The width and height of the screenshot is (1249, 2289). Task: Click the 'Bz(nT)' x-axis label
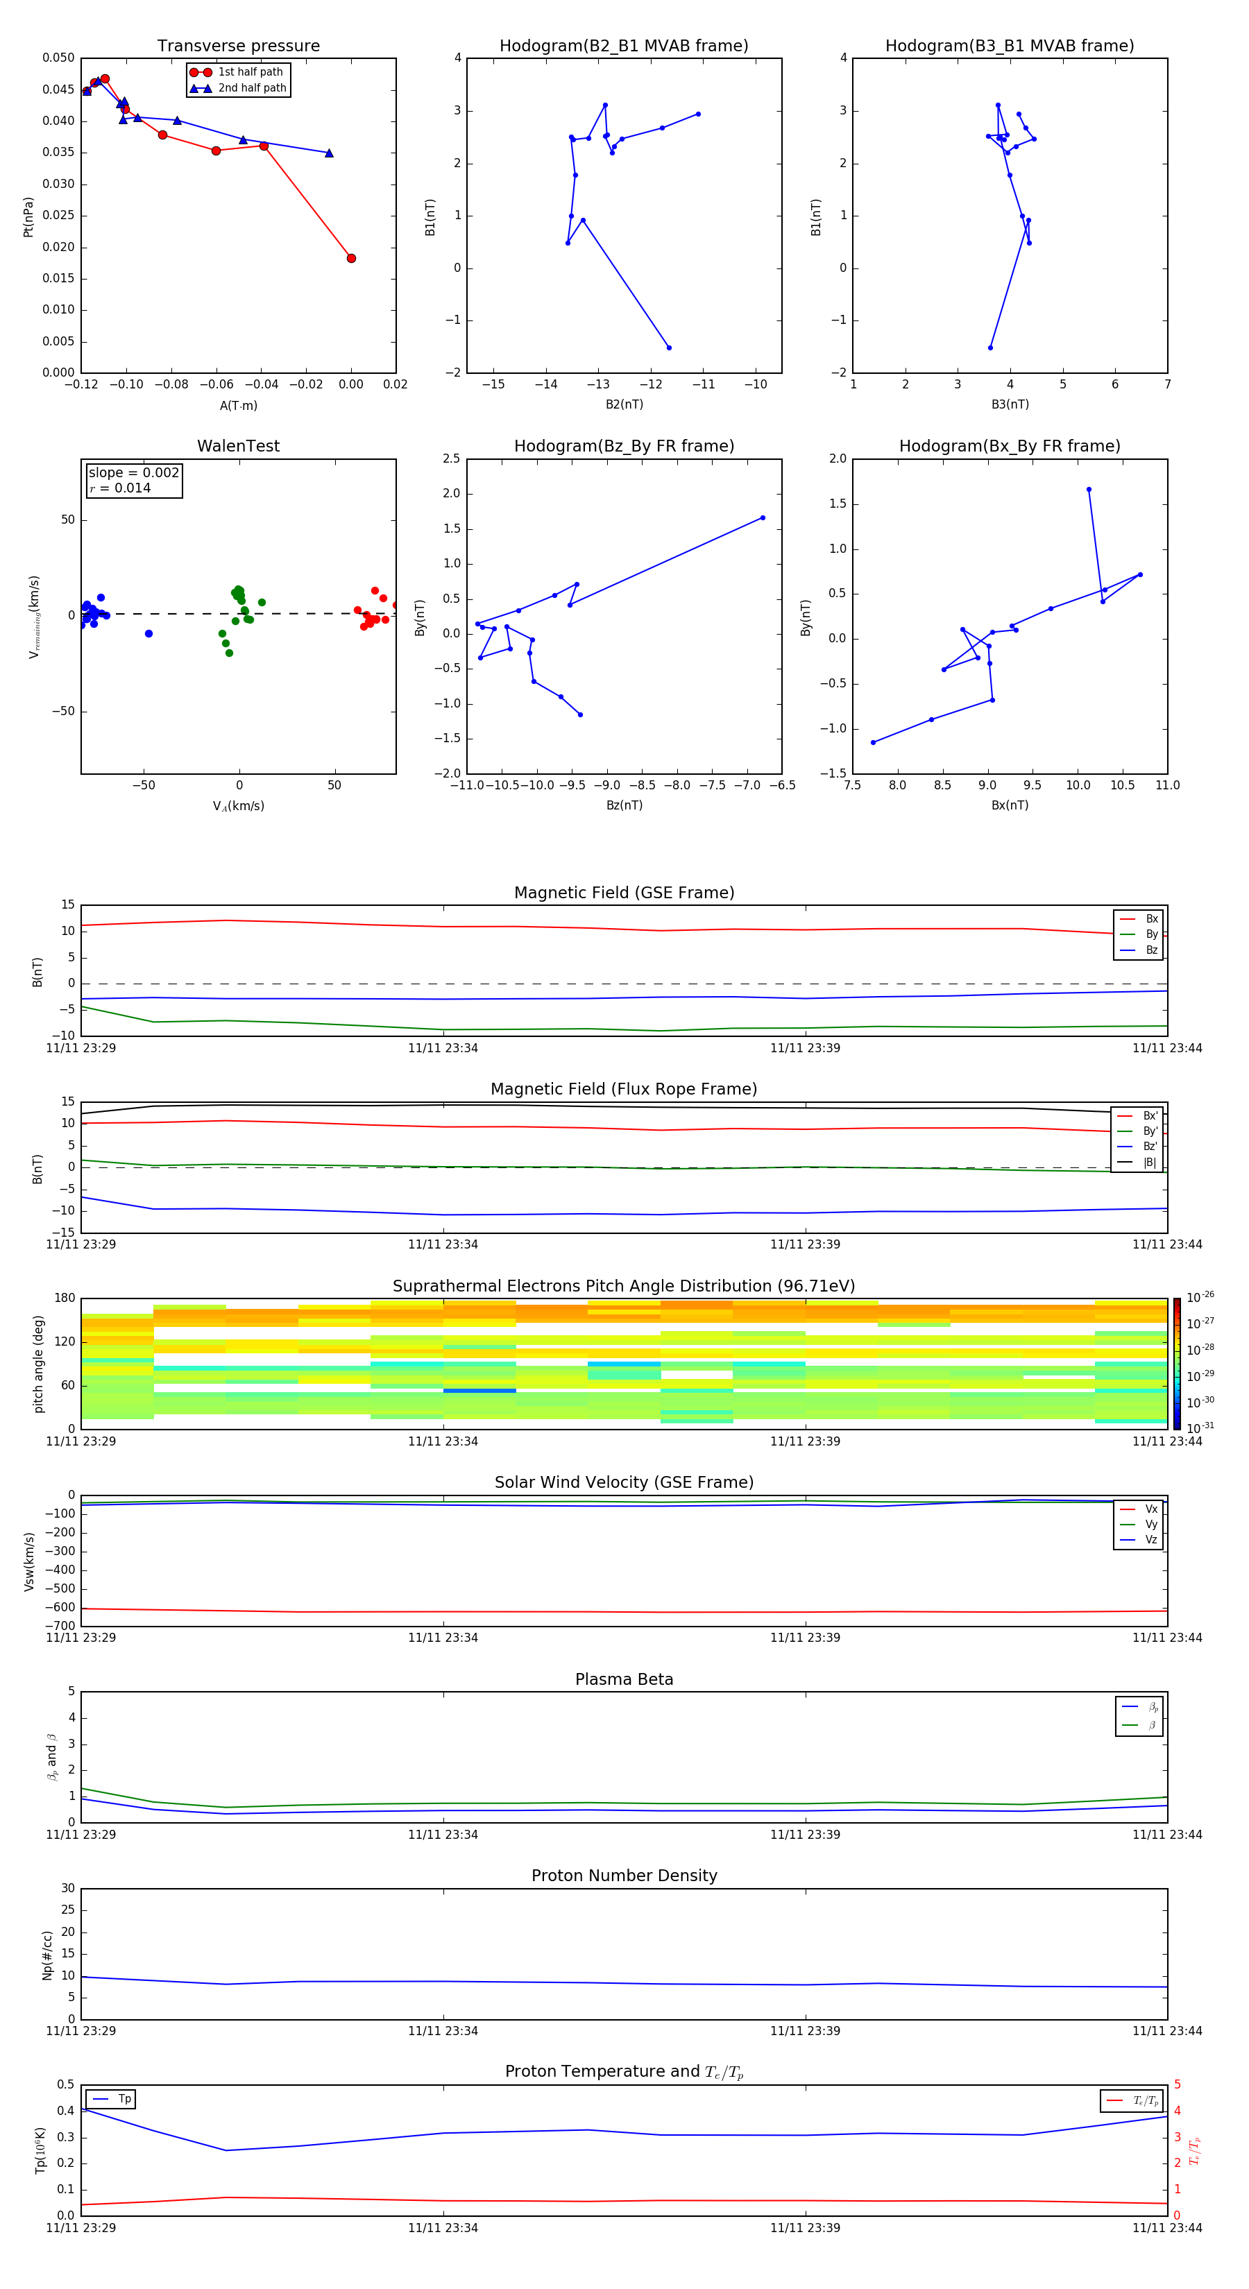click(624, 805)
